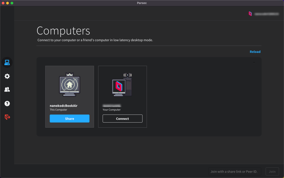Maximize the Parsec window with green button
Viewport: 284px width, 178px height.
tap(12, 3)
